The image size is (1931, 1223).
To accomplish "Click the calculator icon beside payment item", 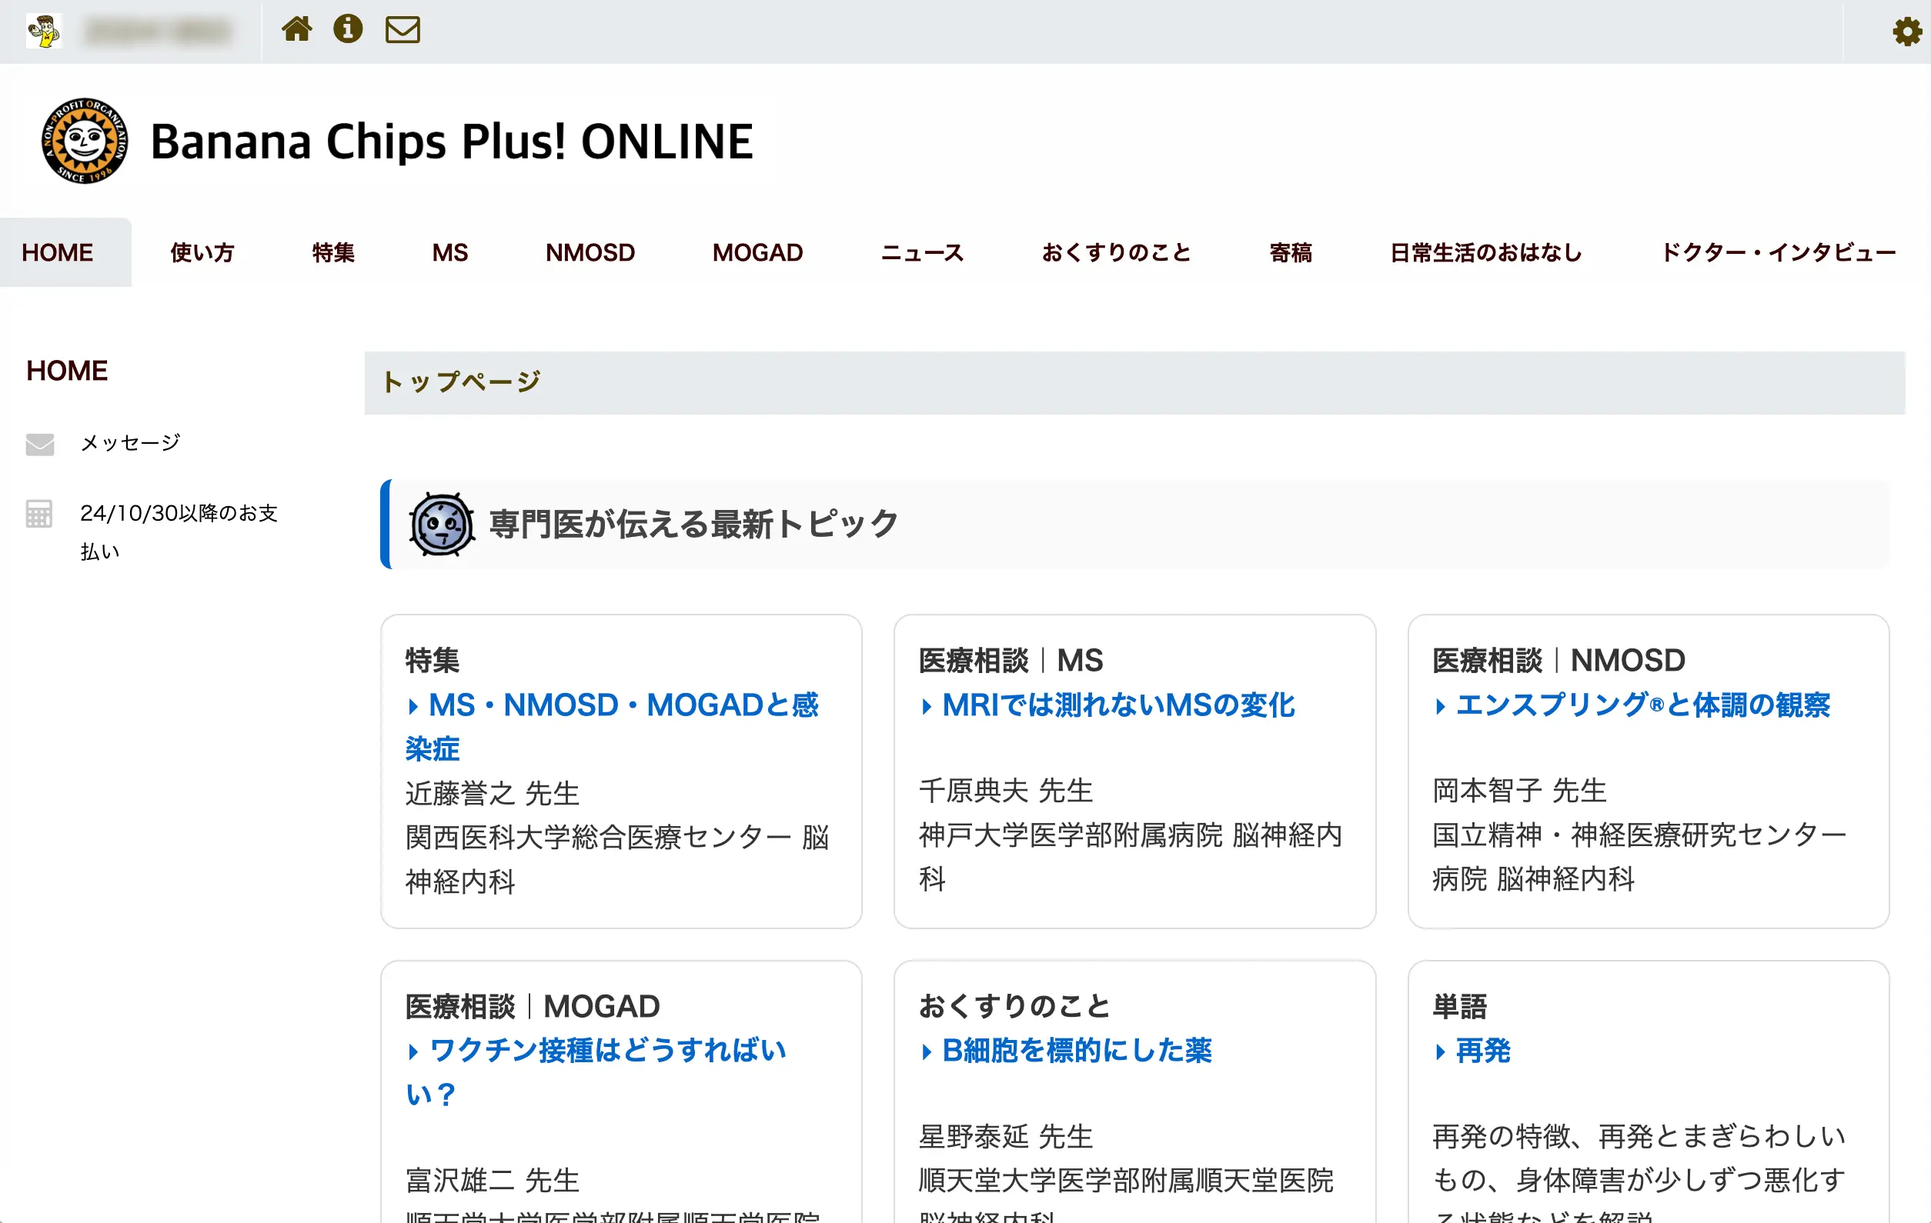I will coord(38,514).
